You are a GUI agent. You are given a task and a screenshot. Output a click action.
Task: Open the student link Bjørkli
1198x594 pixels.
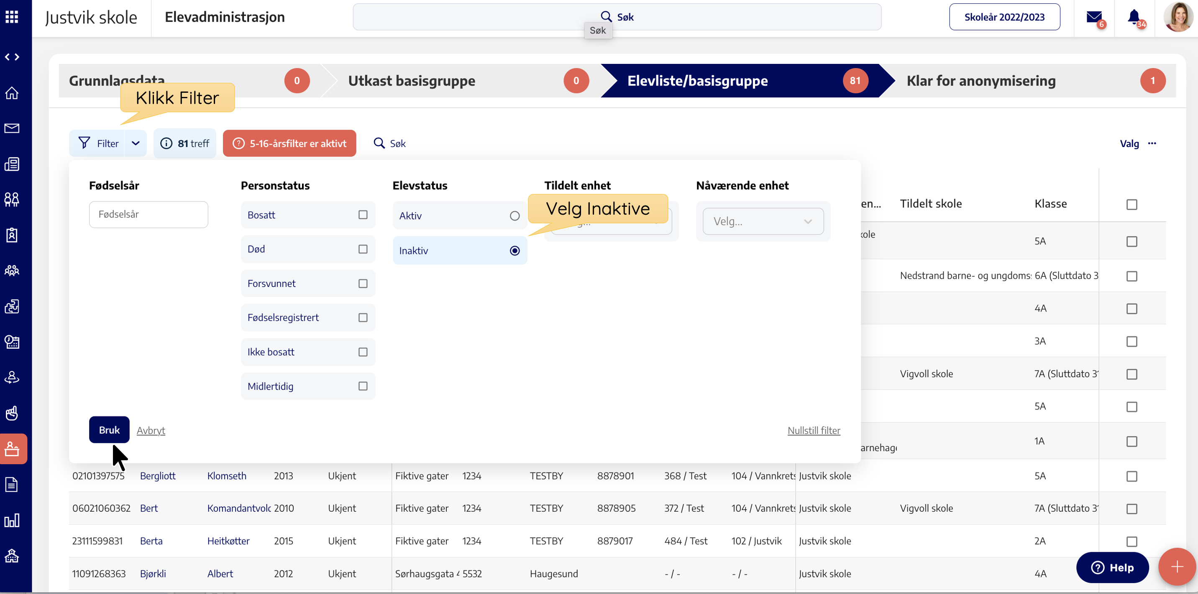pyautogui.click(x=153, y=574)
